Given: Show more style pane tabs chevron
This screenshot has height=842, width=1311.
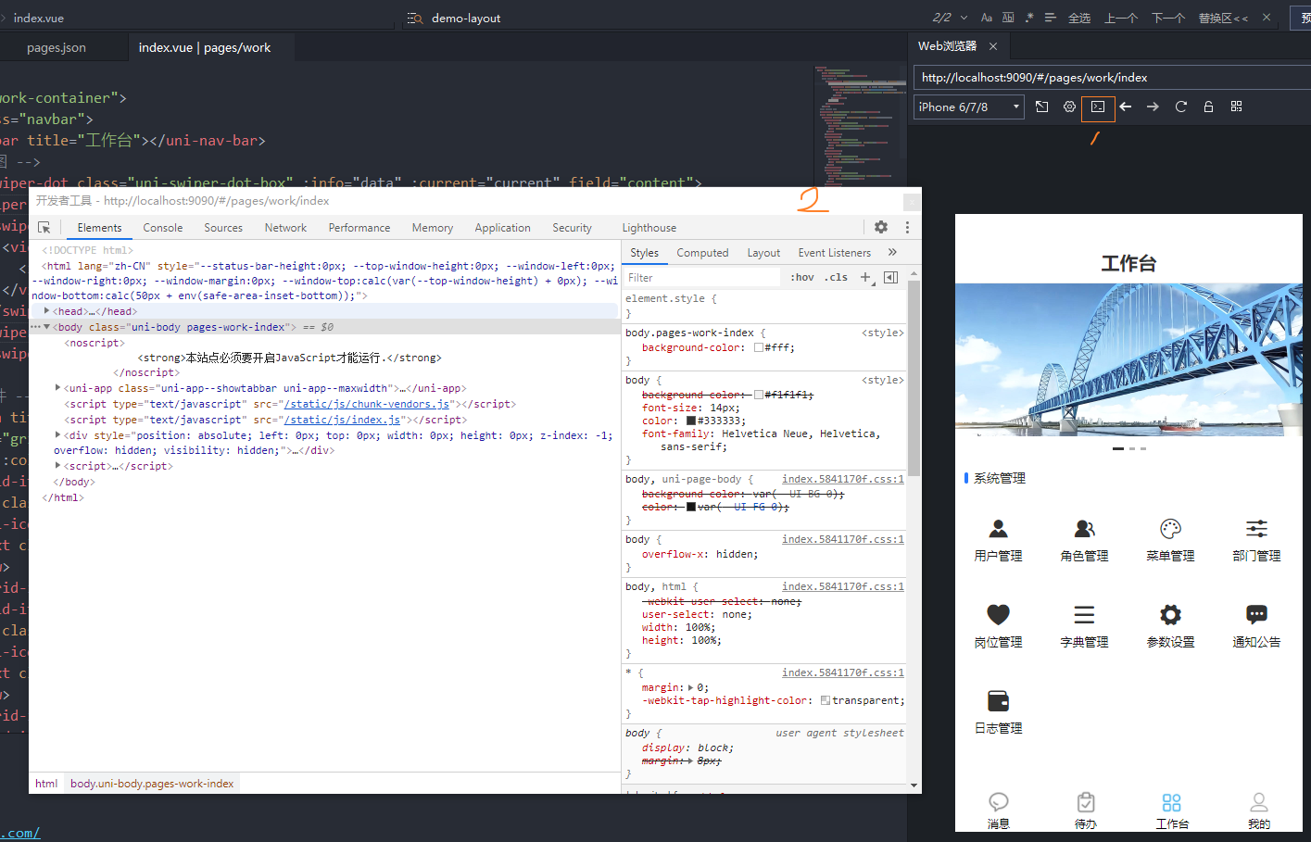Looking at the screenshot, I should (x=892, y=252).
